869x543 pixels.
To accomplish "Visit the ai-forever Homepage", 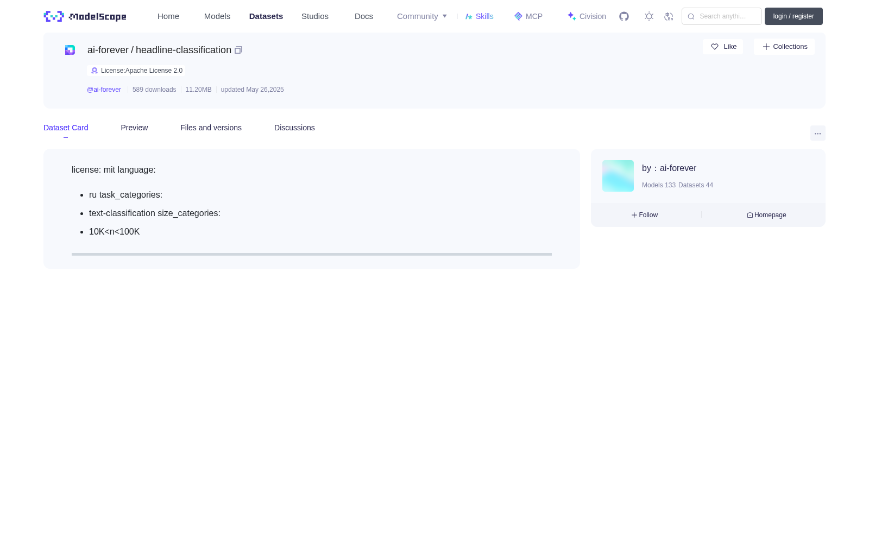I will (766, 215).
